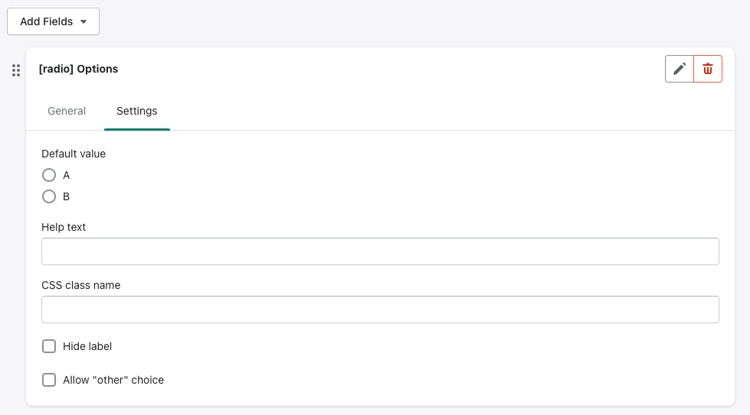This screenshot has width=750, height=415.
Task: Choose A as the default value
Action: [x=49, y=175]
